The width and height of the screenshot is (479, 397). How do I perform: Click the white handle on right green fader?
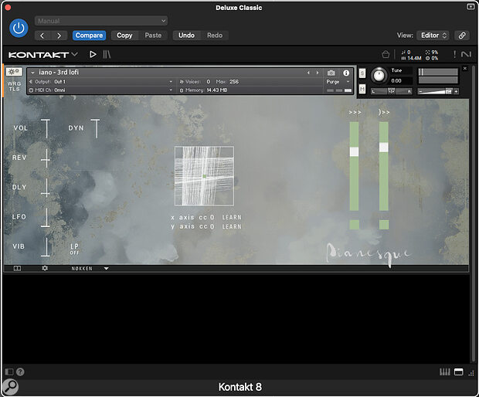pyautogui.click(x=384, y=148)
